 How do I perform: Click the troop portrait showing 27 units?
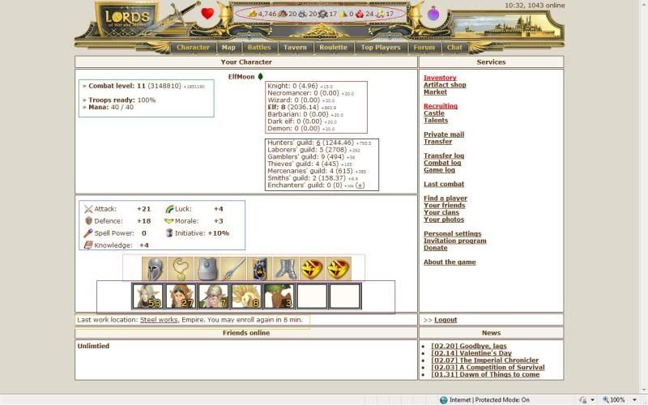(x=181, y=296)
